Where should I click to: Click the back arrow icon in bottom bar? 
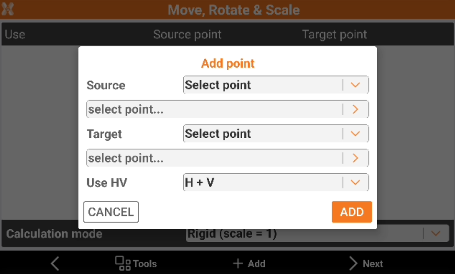point(55,264)
